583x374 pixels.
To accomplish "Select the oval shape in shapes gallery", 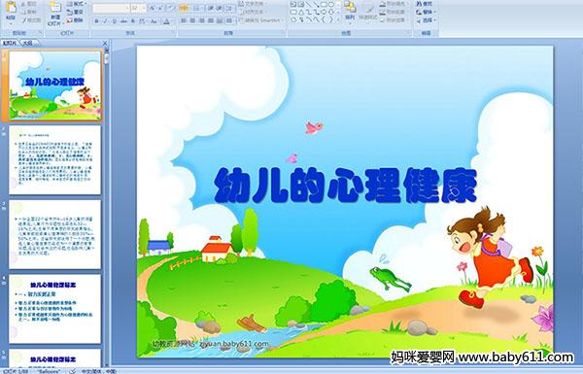I will pyautogui.click(x=331, y=5).
